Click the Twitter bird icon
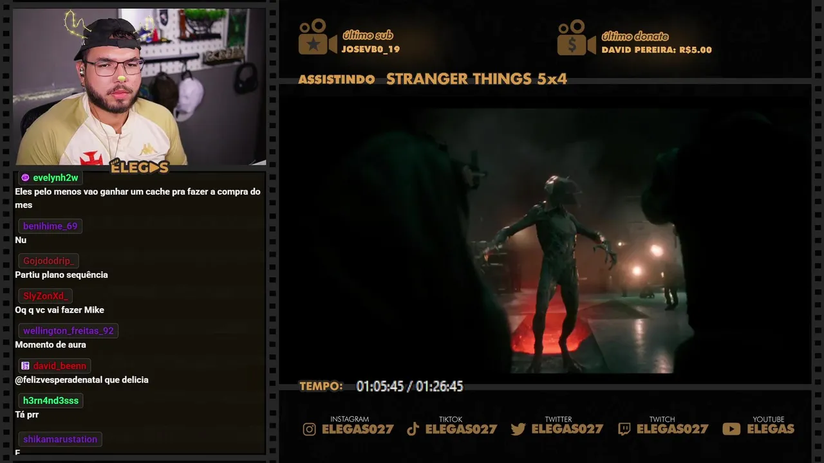Screen dimensions: 824x463 (x=518, y=430)
